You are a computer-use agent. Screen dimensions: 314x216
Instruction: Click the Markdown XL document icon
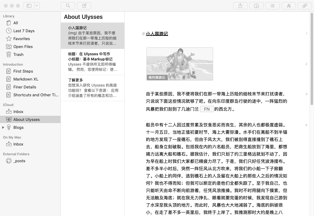tap(9, 79)
